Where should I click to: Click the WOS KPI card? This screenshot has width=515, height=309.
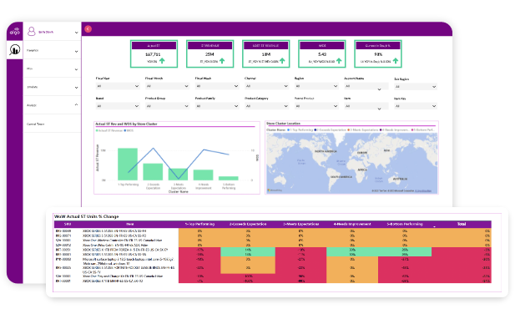tap(322, 54)
